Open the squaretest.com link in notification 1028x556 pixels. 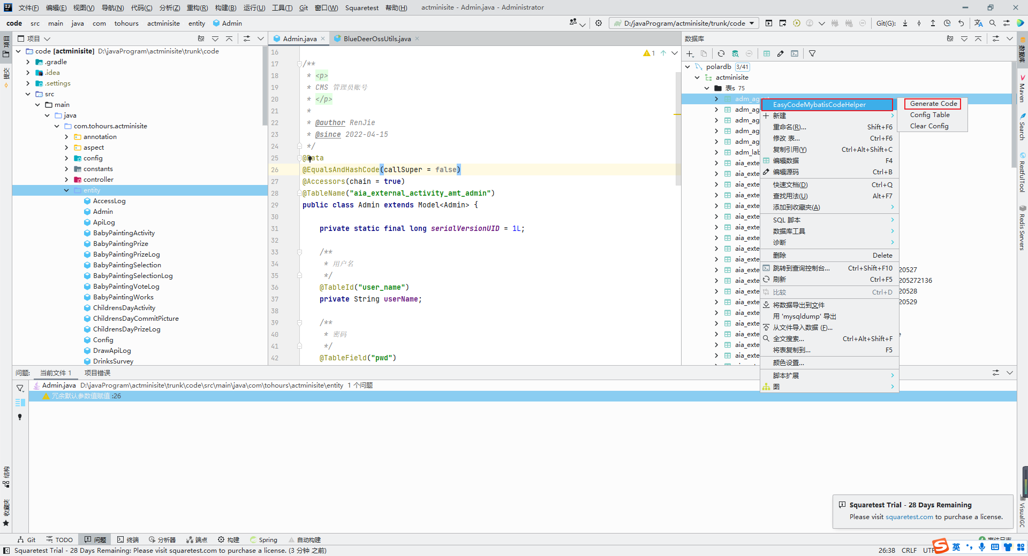[x=909, y=517]
